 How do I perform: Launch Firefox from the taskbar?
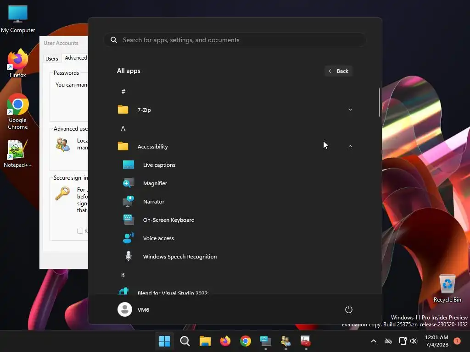pos(225,341)
